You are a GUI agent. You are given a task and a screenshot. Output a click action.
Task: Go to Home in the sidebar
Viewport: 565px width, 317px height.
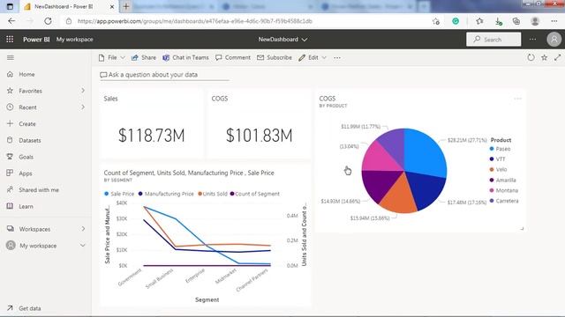click(26, 74)
